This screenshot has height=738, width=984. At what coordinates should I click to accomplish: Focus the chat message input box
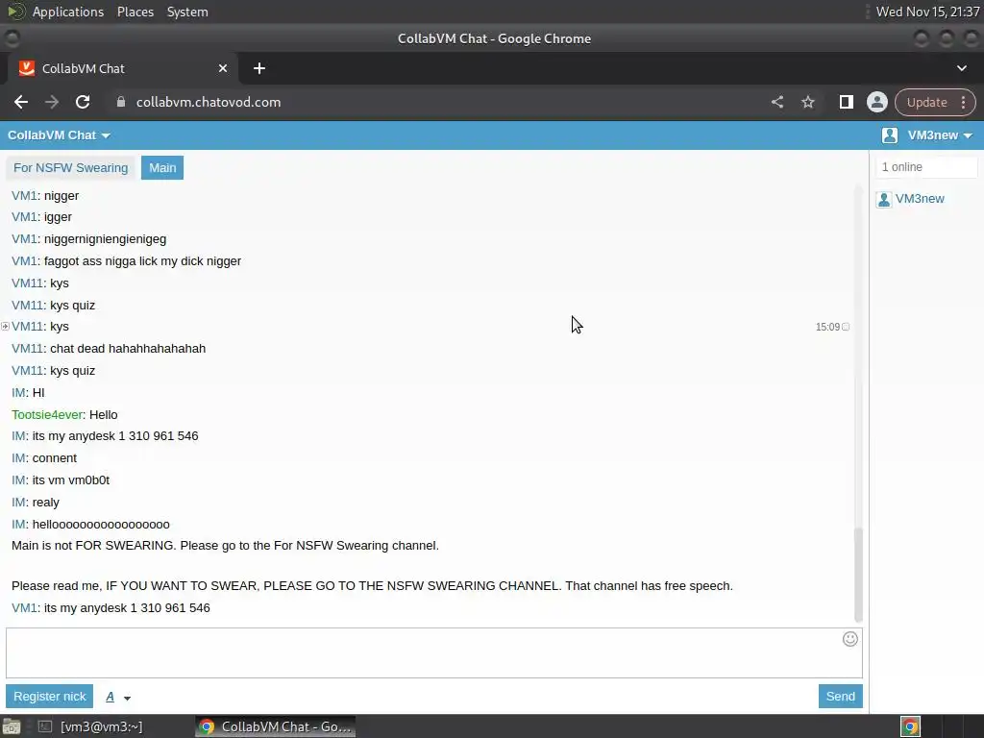(434, 652)
